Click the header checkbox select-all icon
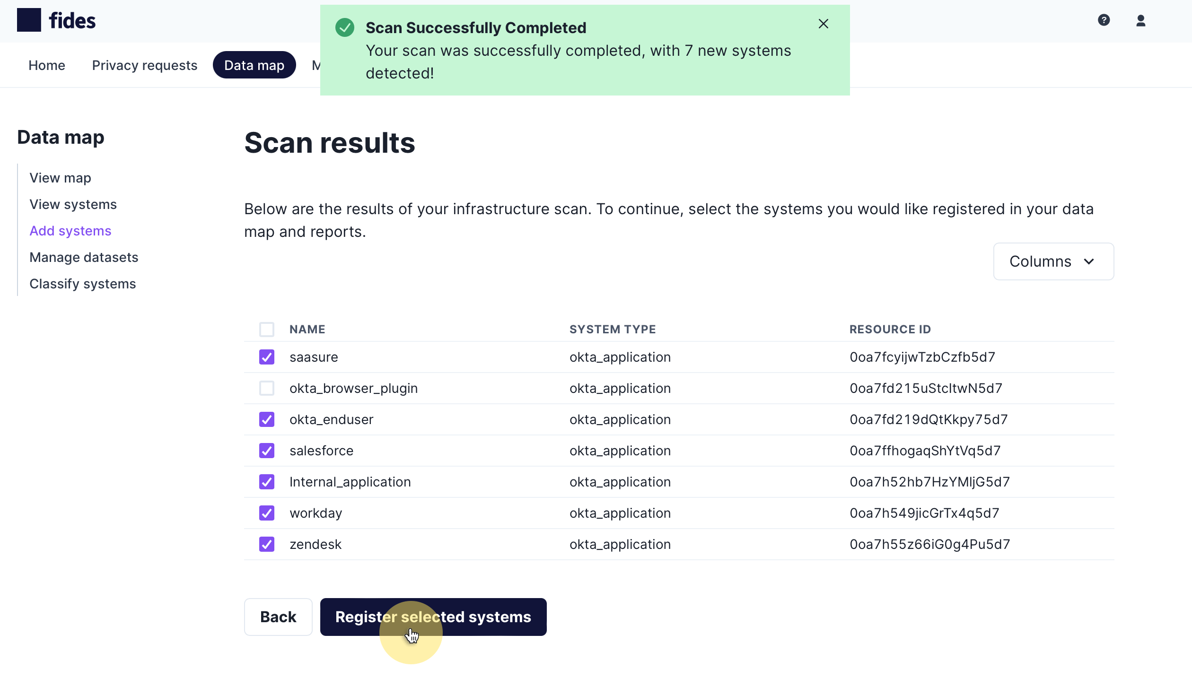The width and height of the screenshot is (1192, 695). (x=267, y=329)
